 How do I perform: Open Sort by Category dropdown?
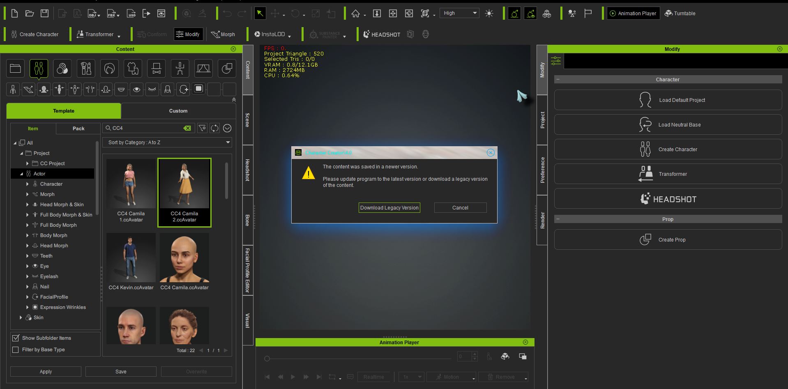(x=168, y=143)
